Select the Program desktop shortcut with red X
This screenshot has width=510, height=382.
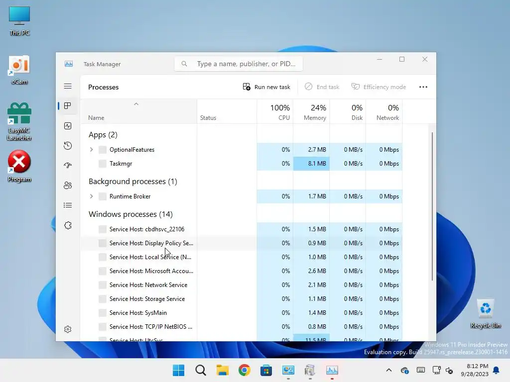click(19, 166)
